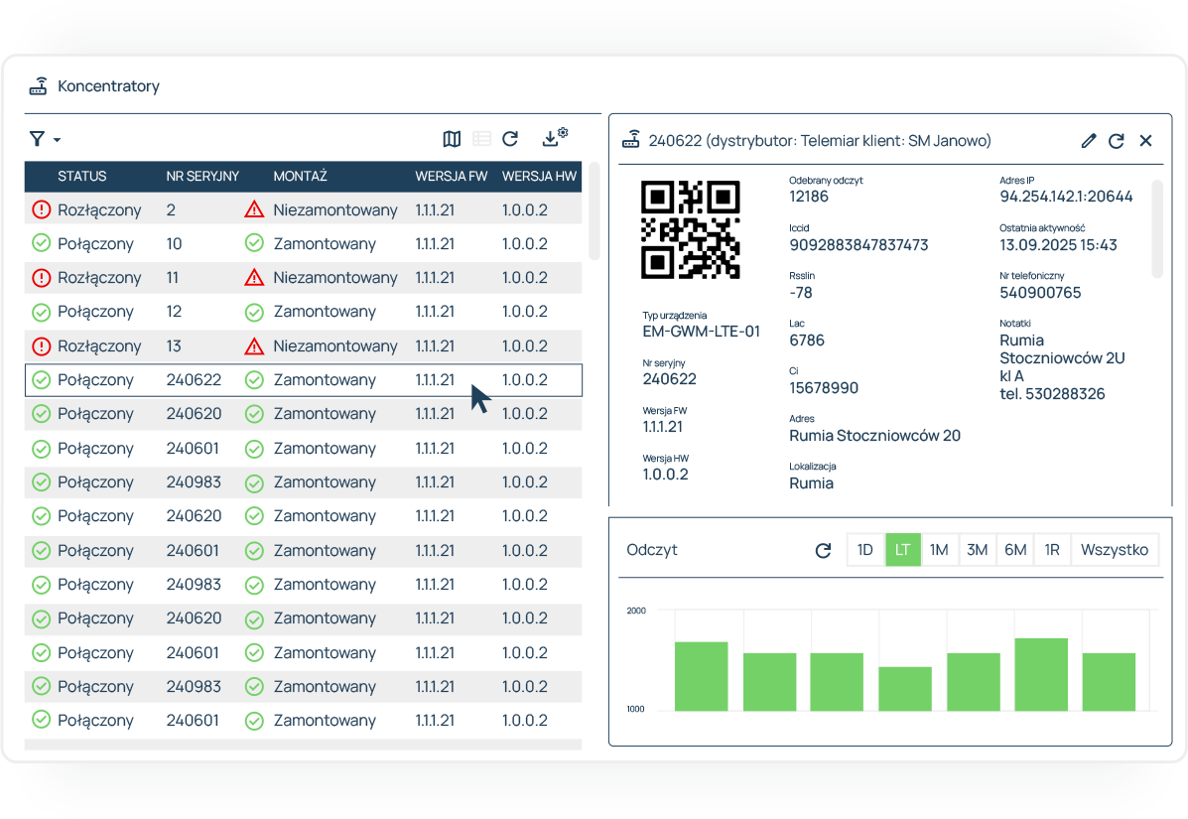Sort by NR SERYJNY column header

click(202, 177)
